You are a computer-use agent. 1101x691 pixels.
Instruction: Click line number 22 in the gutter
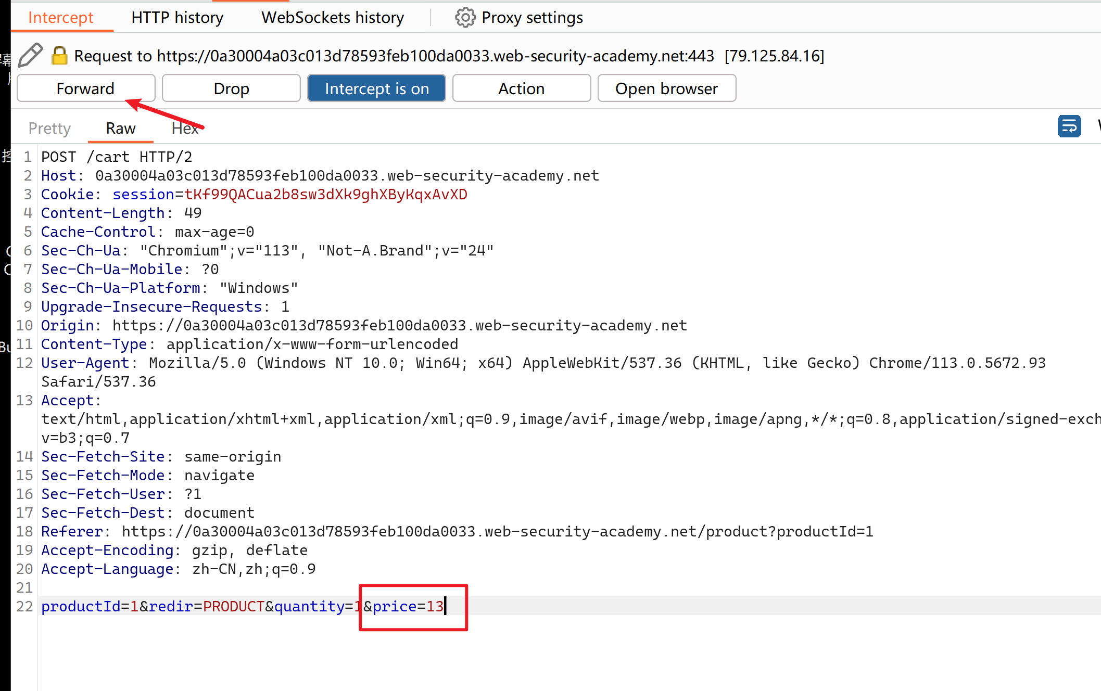click(24, 606)
